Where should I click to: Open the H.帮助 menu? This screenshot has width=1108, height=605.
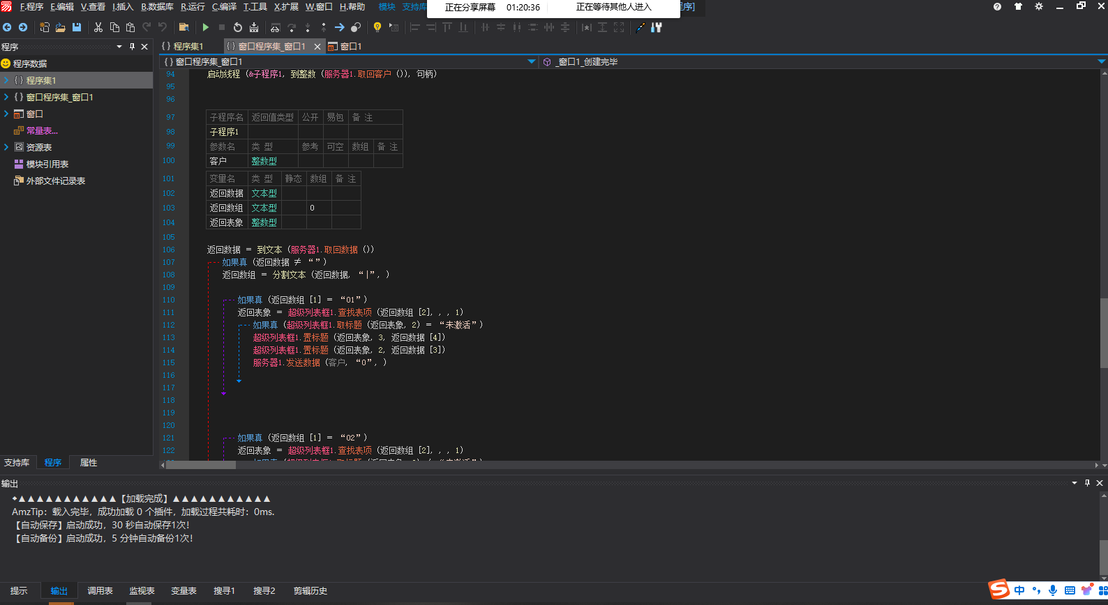point(352,7)
